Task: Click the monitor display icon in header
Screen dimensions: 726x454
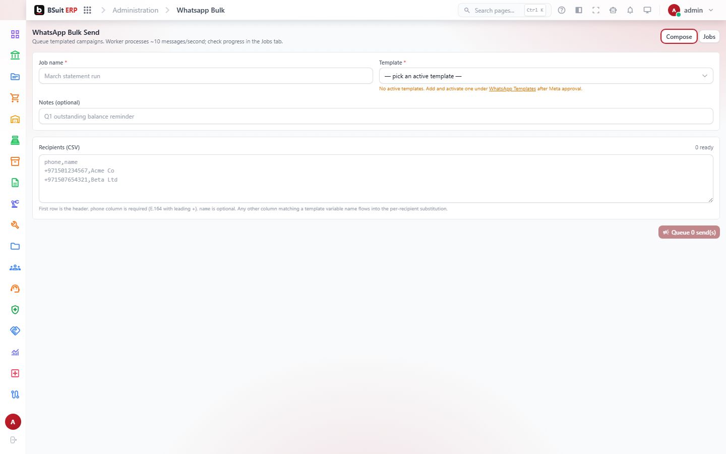Action: (x=647, y=10)
